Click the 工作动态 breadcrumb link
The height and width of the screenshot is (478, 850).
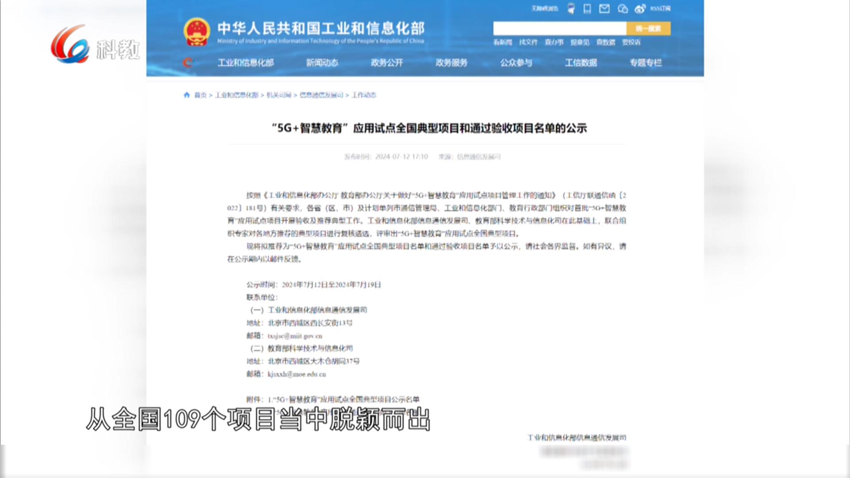363,95
